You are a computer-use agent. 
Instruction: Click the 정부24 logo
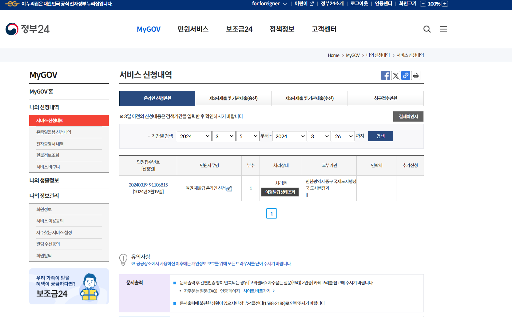tap(27, 29)
